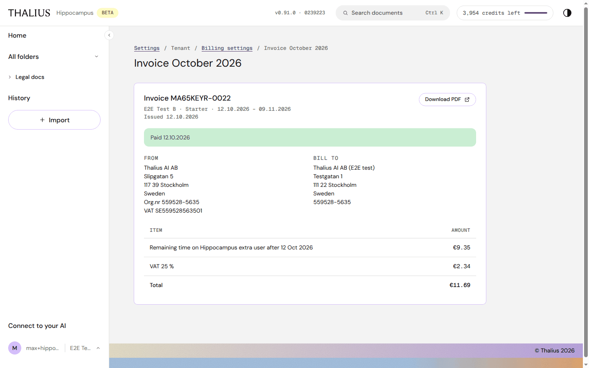
Task: Click the VAT amount €2.34
Action: (461, 267)
